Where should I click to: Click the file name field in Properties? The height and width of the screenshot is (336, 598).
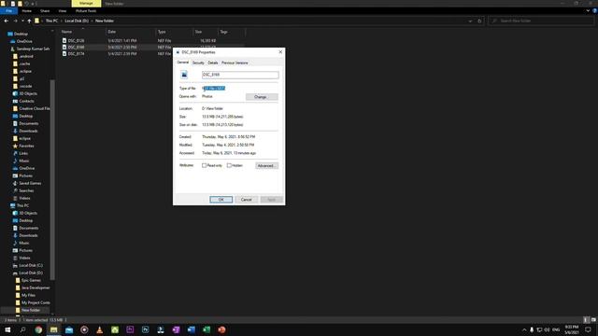click(x=240, y=75)
